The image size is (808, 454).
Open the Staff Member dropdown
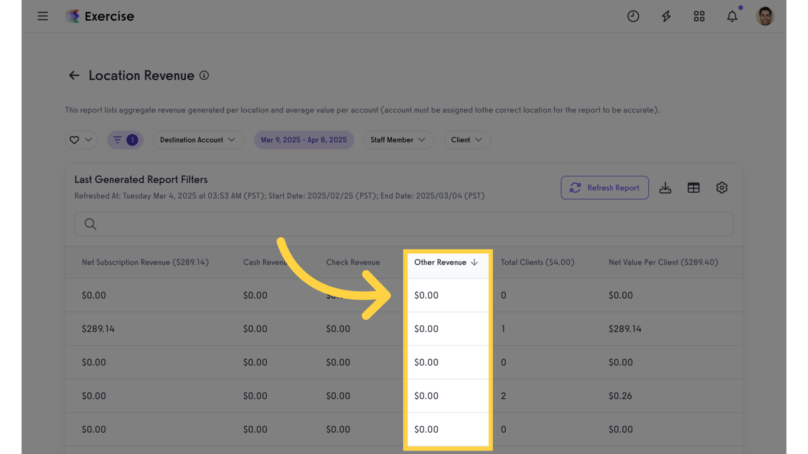398,140
